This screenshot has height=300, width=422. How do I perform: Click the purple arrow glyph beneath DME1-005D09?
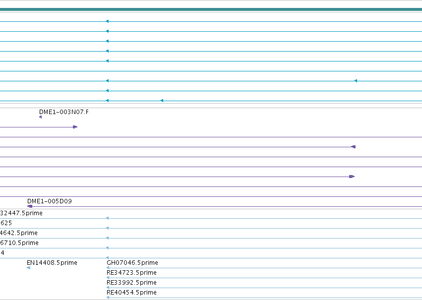tap(30, 206)
